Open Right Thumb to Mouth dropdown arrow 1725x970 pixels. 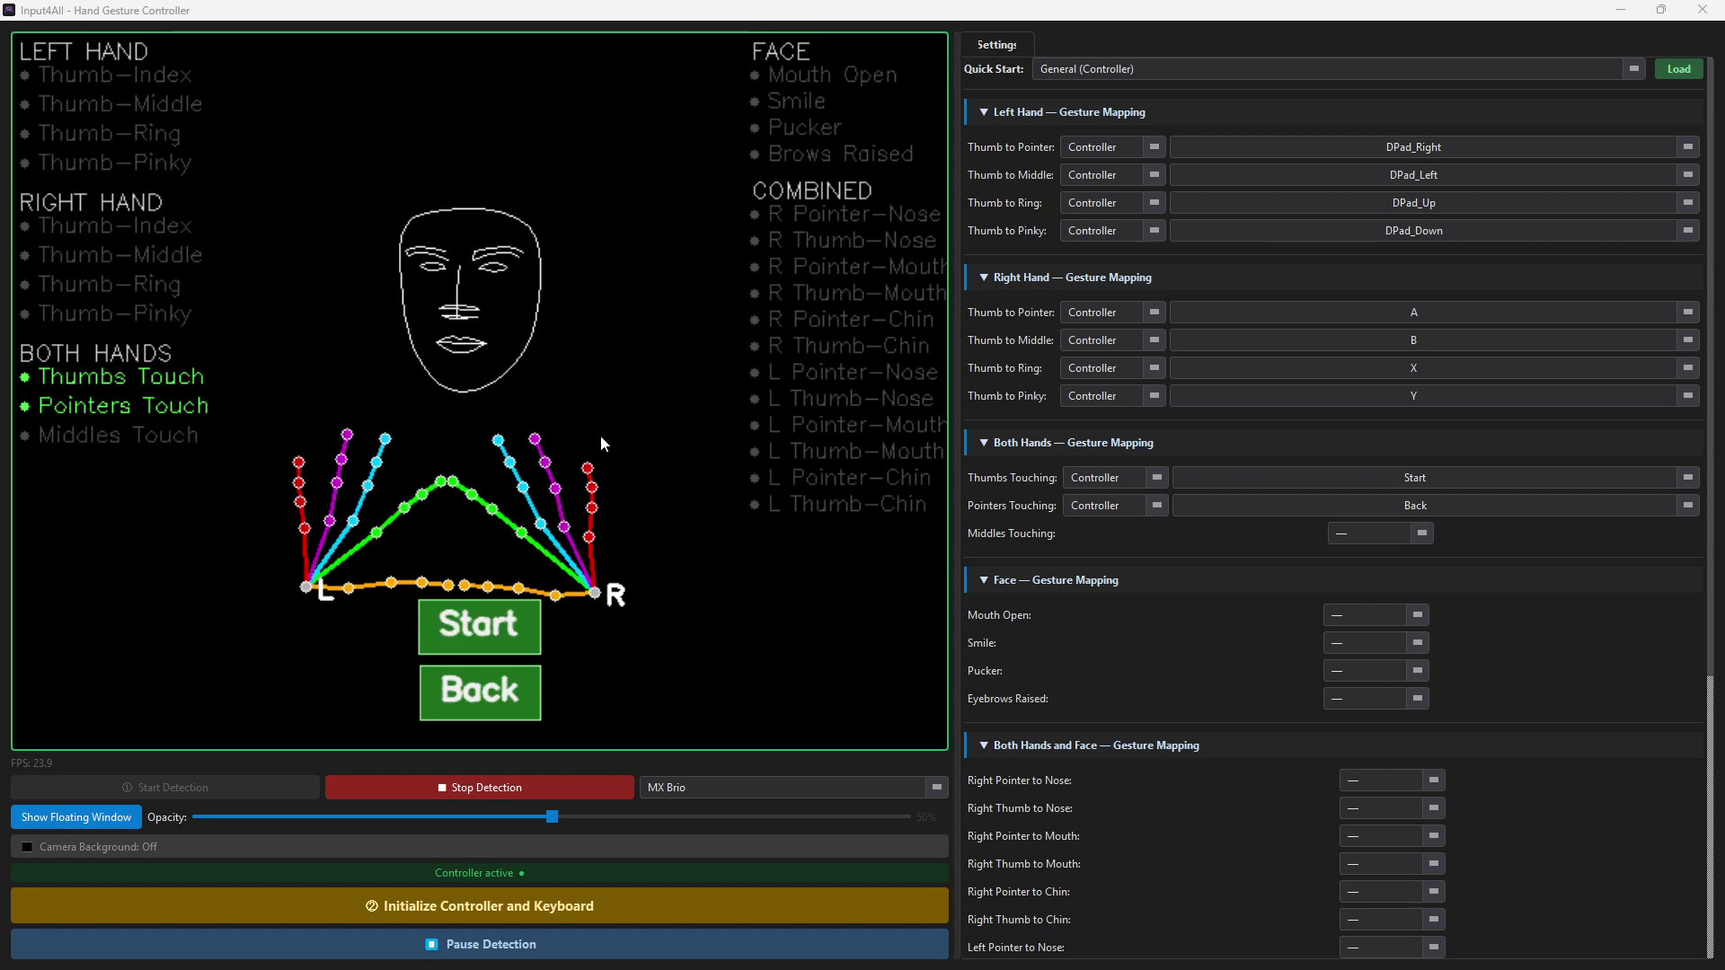coord(1433,864)
